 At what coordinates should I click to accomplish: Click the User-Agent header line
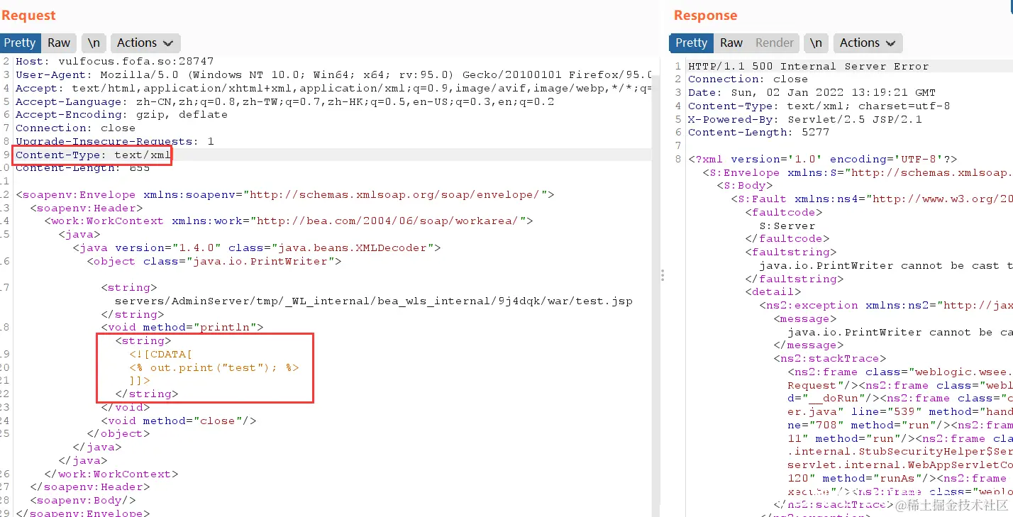333,74
